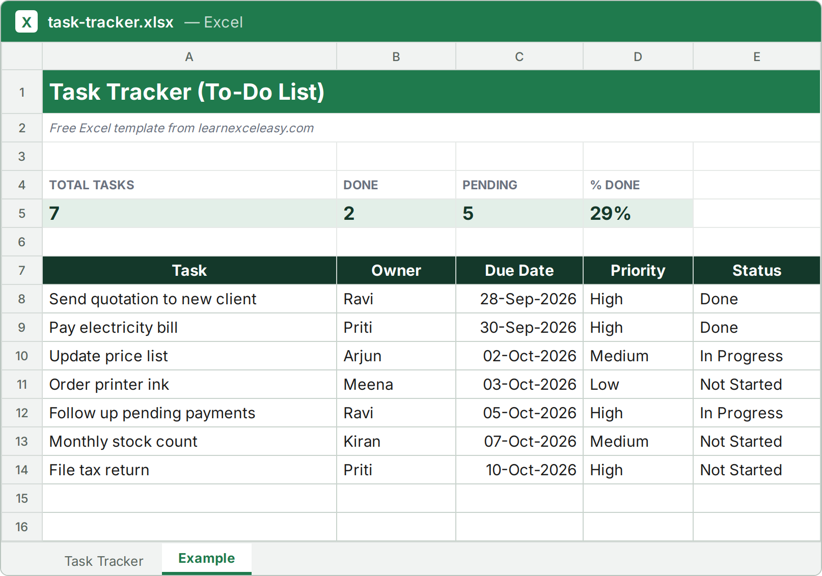Viewport: 822px width, 576px height.
Task: Click the '% DONE' value 29%
Action: tap(638, 213)
